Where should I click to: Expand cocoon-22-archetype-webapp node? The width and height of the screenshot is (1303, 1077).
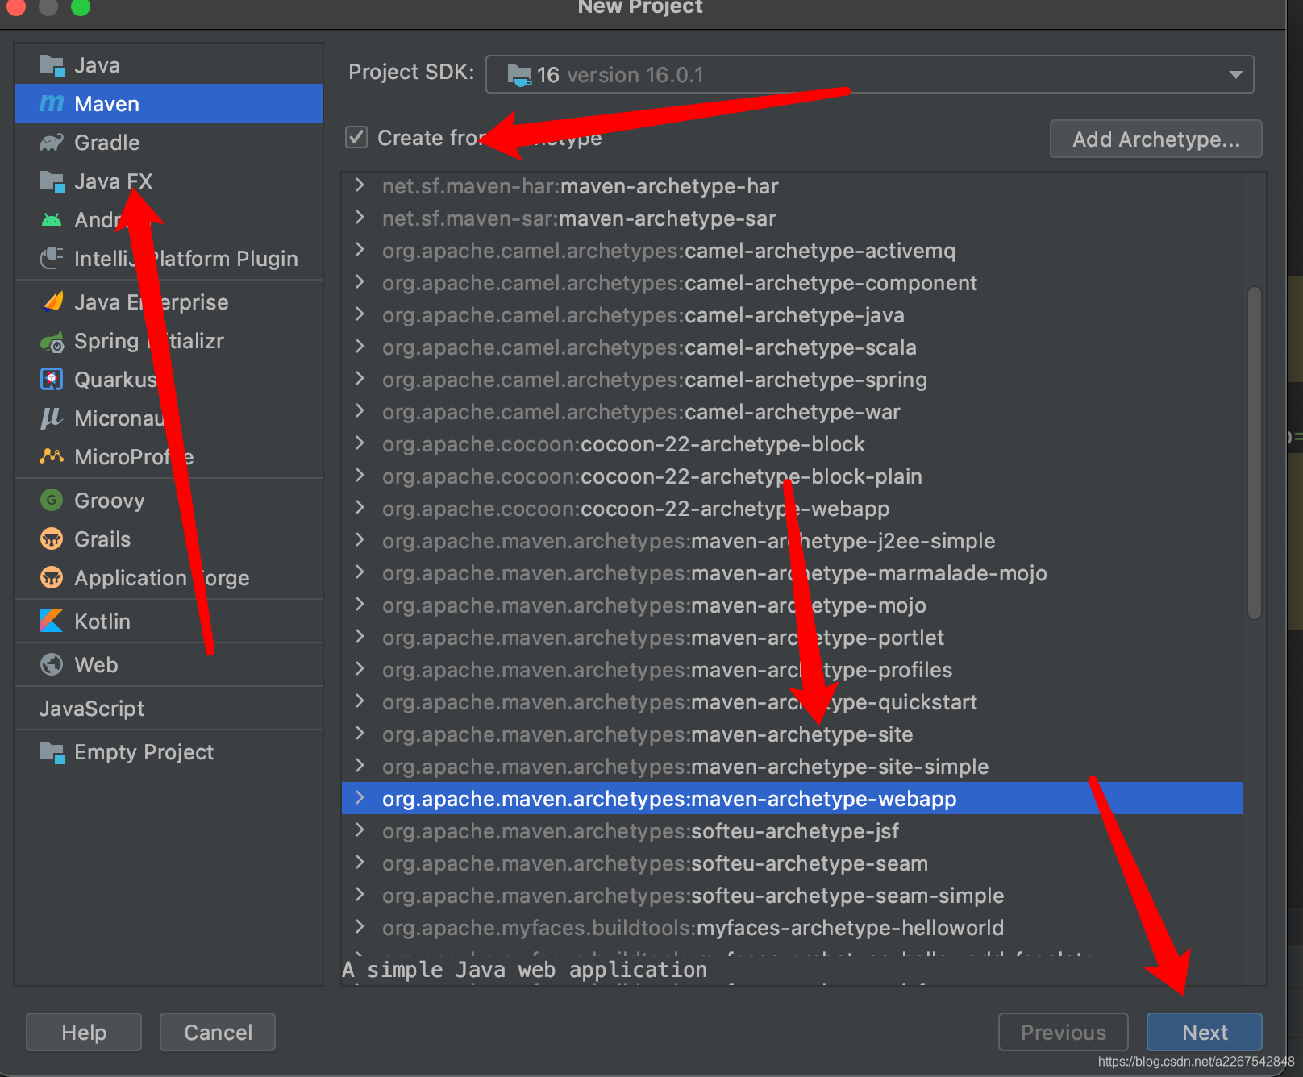[x=360, y=508]
